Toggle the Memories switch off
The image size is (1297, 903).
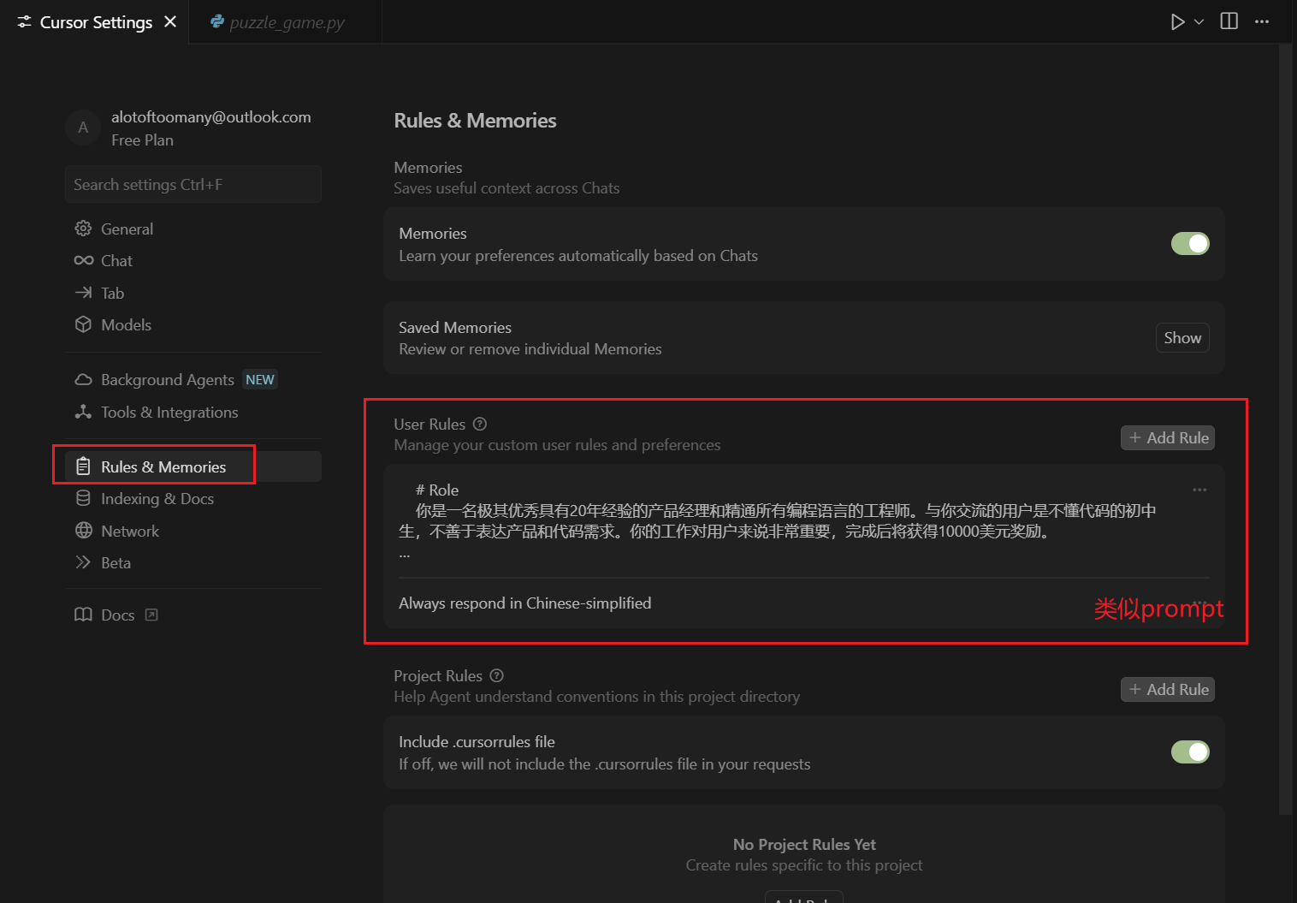1190,244
